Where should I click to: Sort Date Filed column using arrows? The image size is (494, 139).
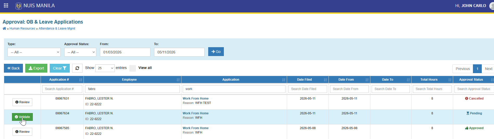(x=325, y=80)
